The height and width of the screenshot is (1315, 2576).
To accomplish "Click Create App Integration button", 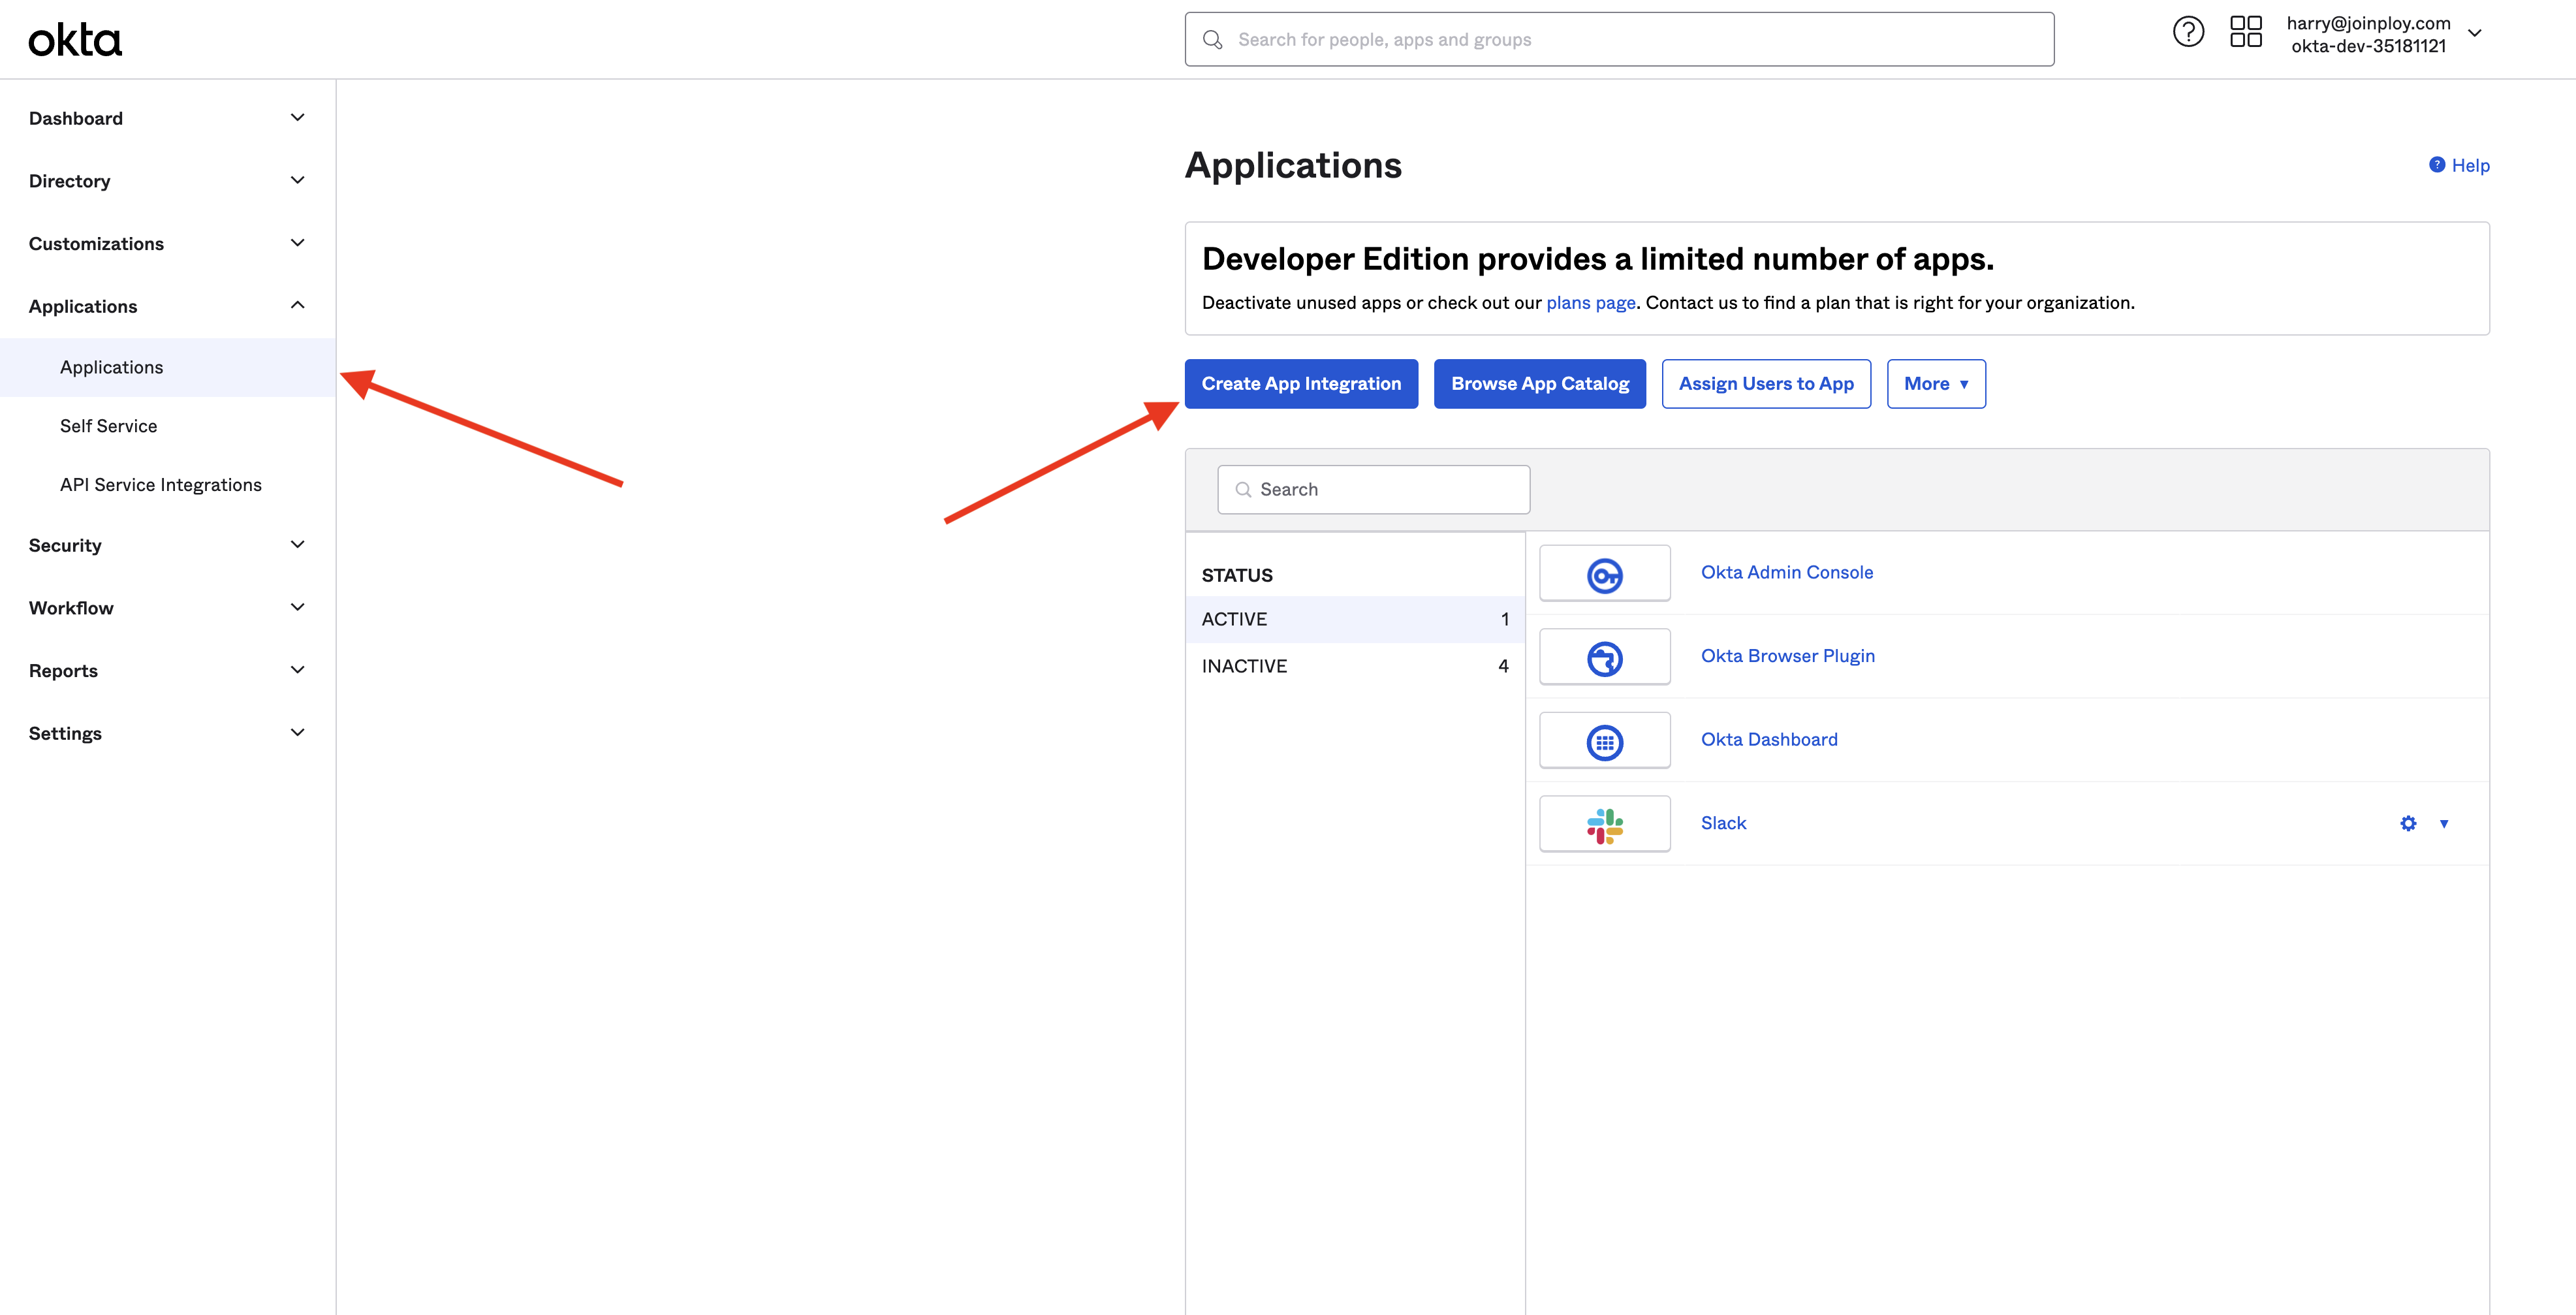I will 1301,384.
